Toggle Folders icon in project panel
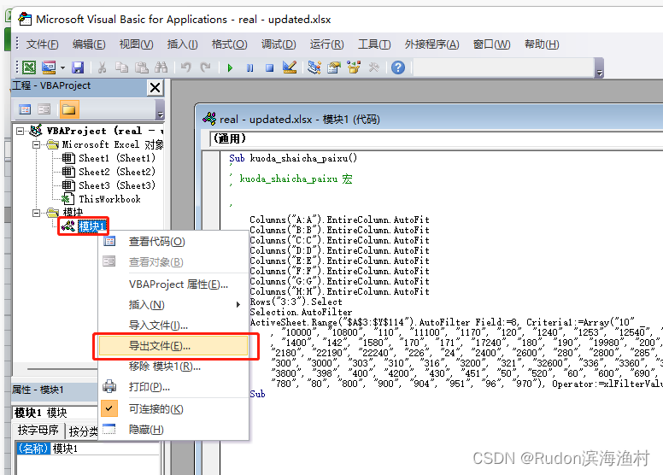 pos(68,109)
